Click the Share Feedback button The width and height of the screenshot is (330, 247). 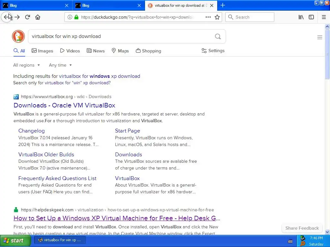coord(302,228)
